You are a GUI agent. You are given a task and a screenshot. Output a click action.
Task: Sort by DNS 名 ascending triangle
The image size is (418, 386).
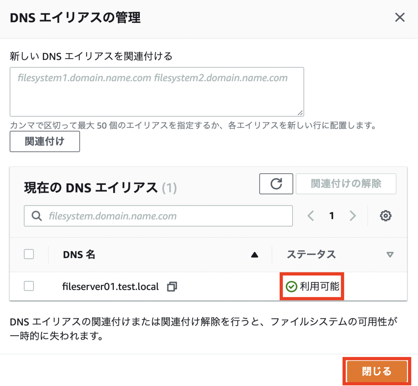click(255, 255)
